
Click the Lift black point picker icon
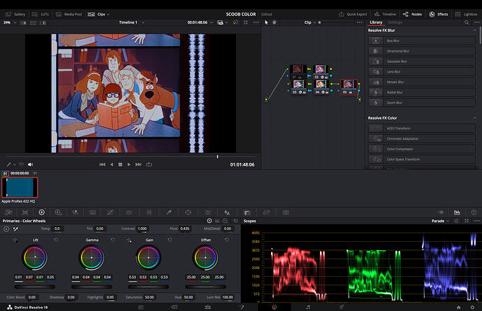pyautogui.click(x=15, y=240)
